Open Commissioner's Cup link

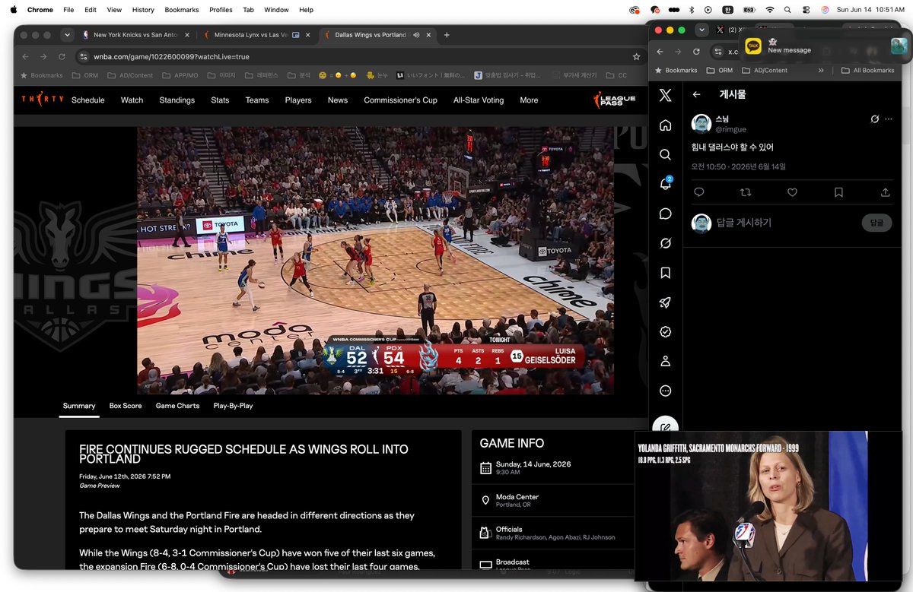pos(400,100)
